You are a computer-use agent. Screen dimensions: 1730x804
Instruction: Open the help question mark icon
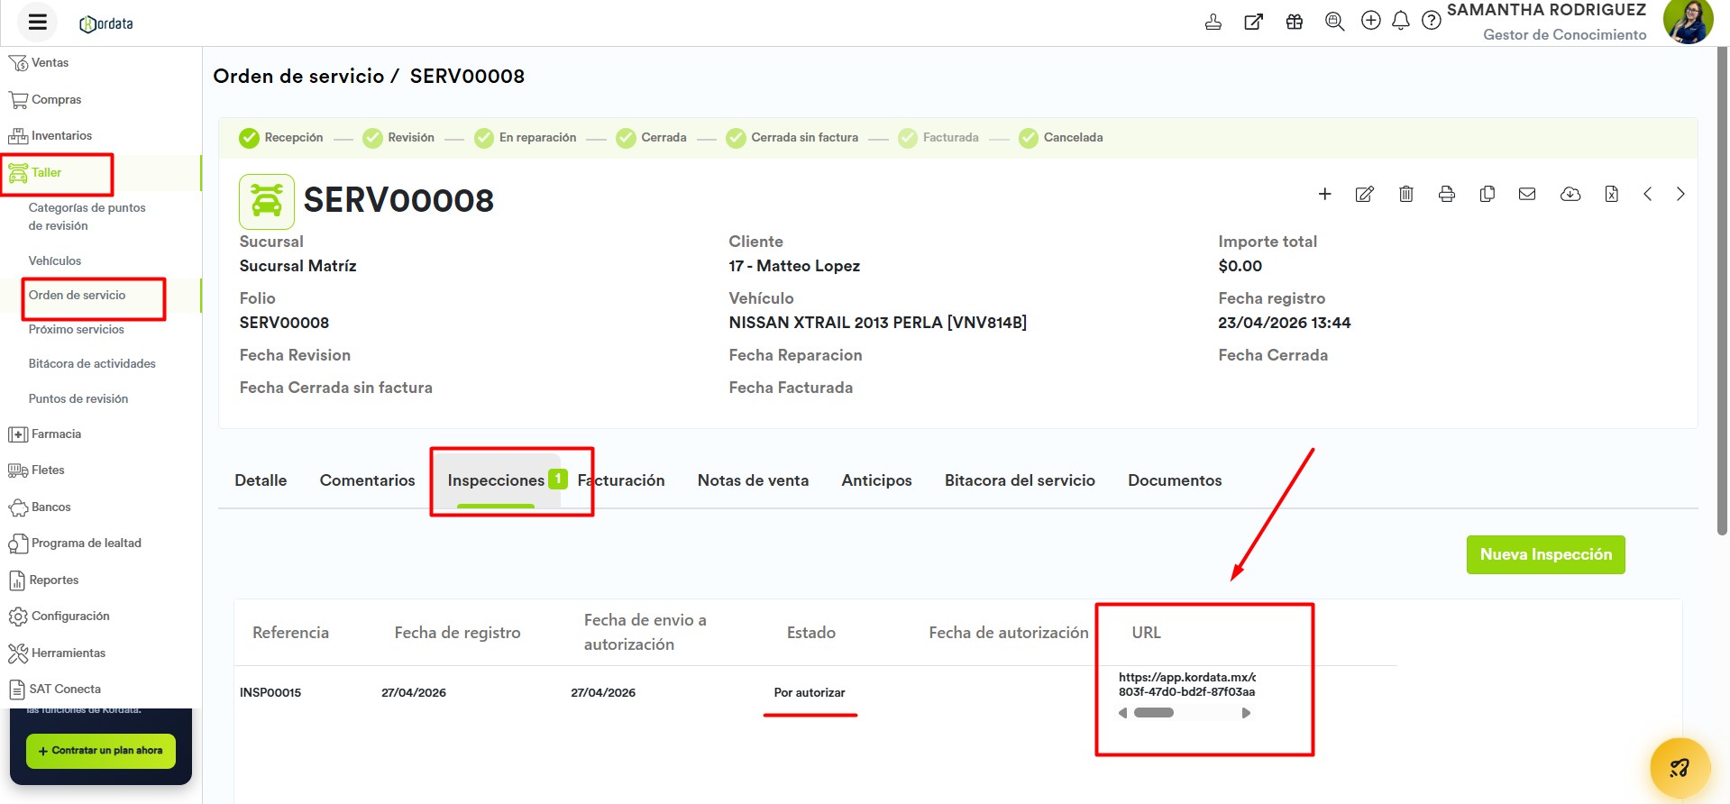(x=1432, y=21)
